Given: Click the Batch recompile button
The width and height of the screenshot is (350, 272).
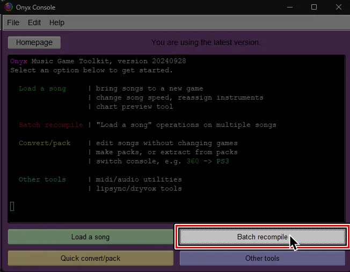Looking at the screenshot, I should pos(262,237).
